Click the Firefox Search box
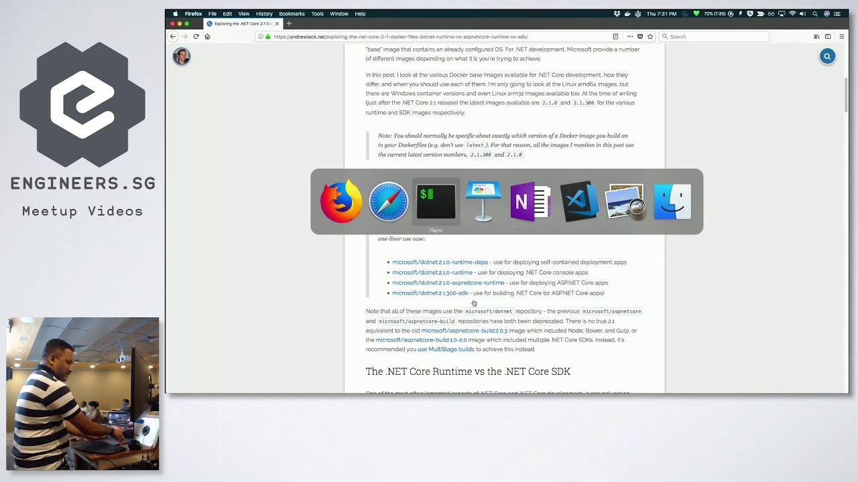 click(714, 37)
